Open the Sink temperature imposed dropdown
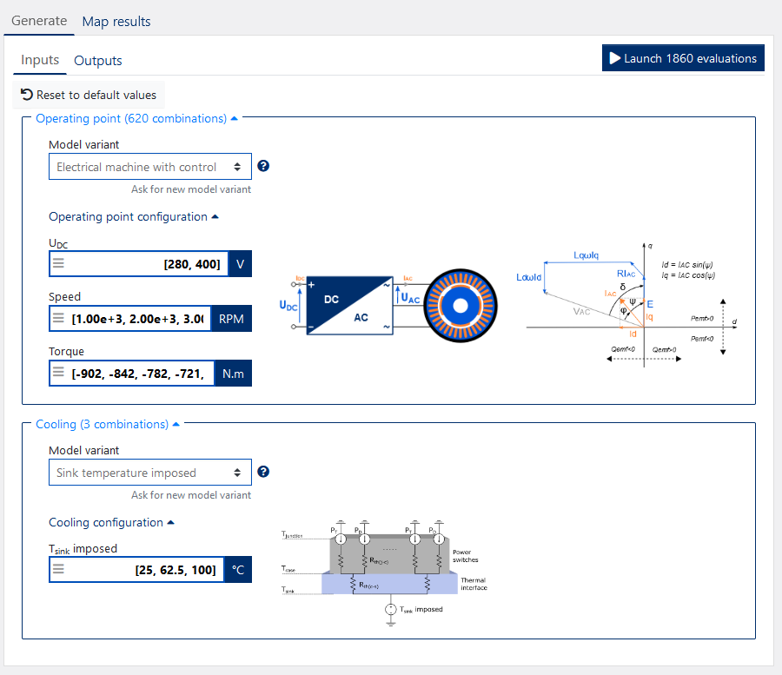This screenshot has height=675, width=782. 149,473
